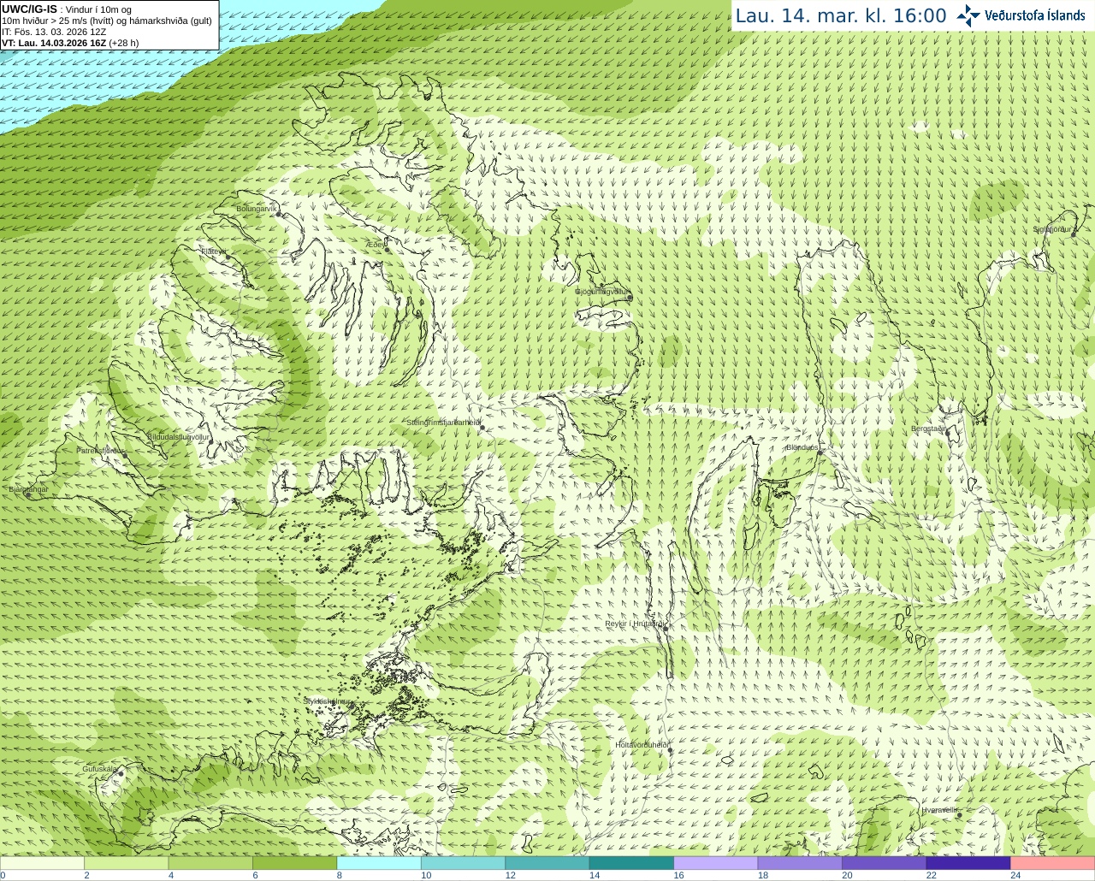Click the legend scale number 8
Viewport: 1095px width, 881px height.
[340, 875]
